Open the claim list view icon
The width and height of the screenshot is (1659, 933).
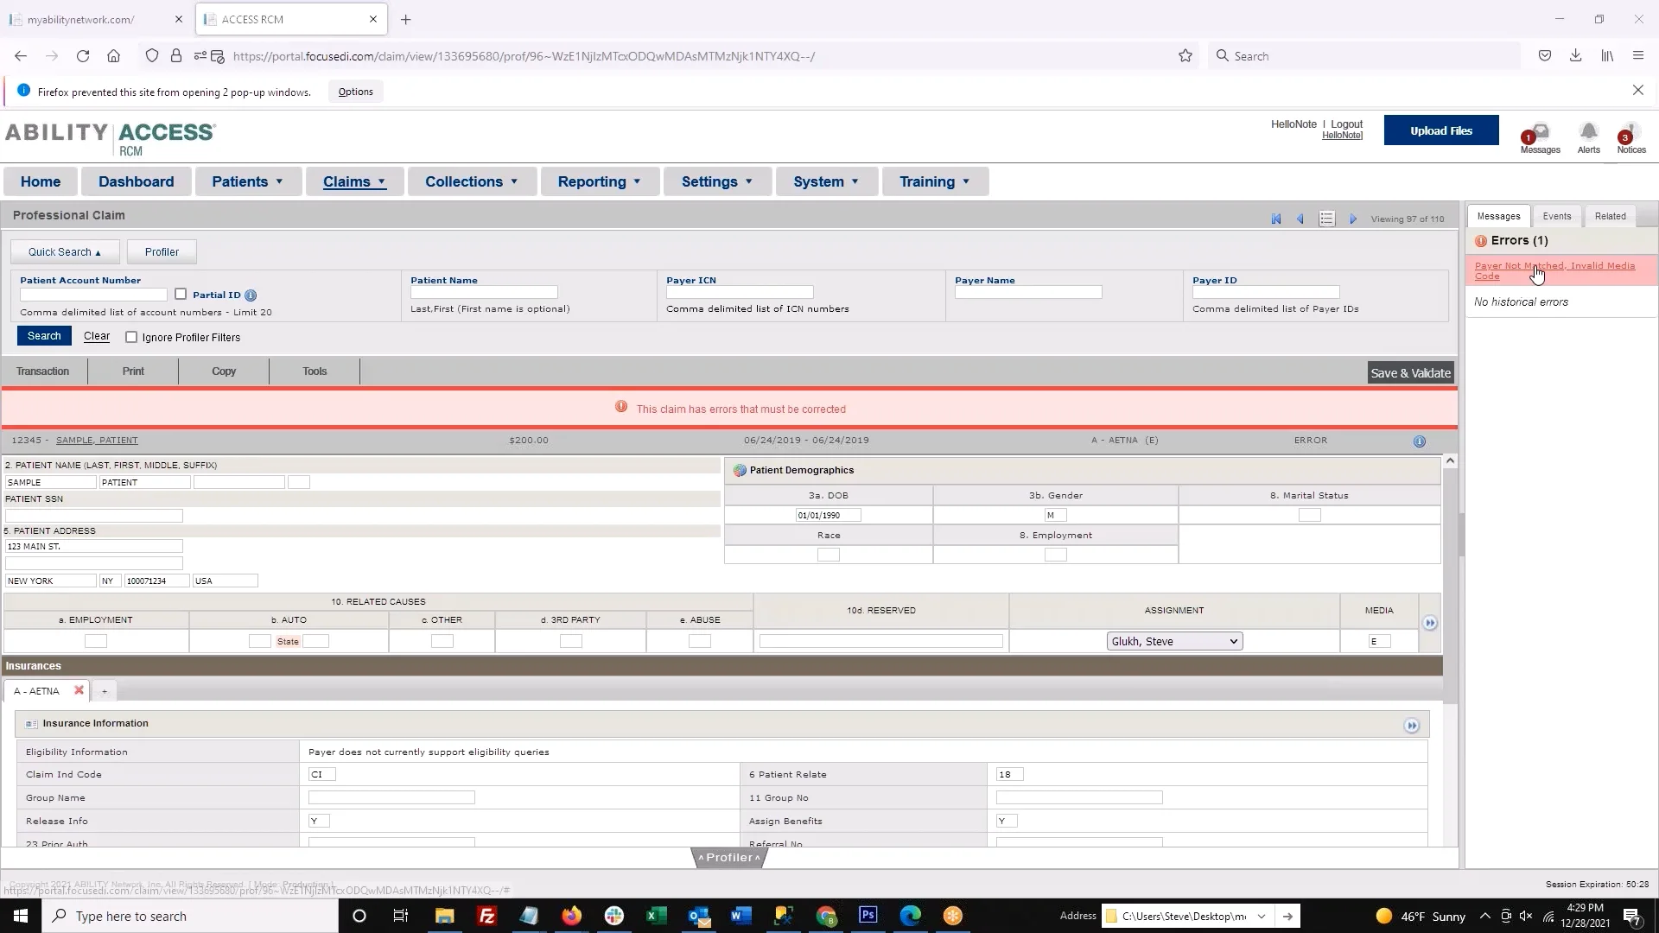[x=1326, y=219]
